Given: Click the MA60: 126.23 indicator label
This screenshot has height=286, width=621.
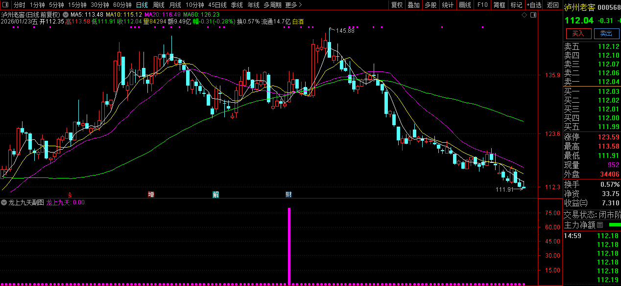Looking at the screenshot, I should point(201,15).
